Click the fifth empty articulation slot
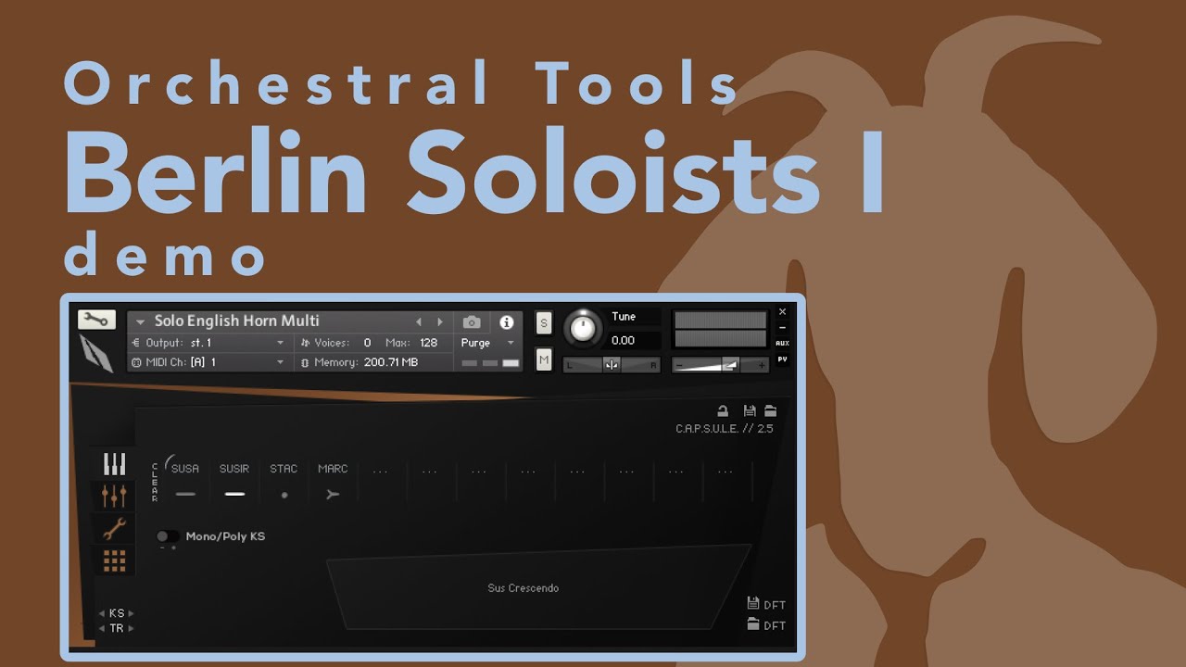The height and width of the screenshot is (667, 1186). click(x=577, y=482)
